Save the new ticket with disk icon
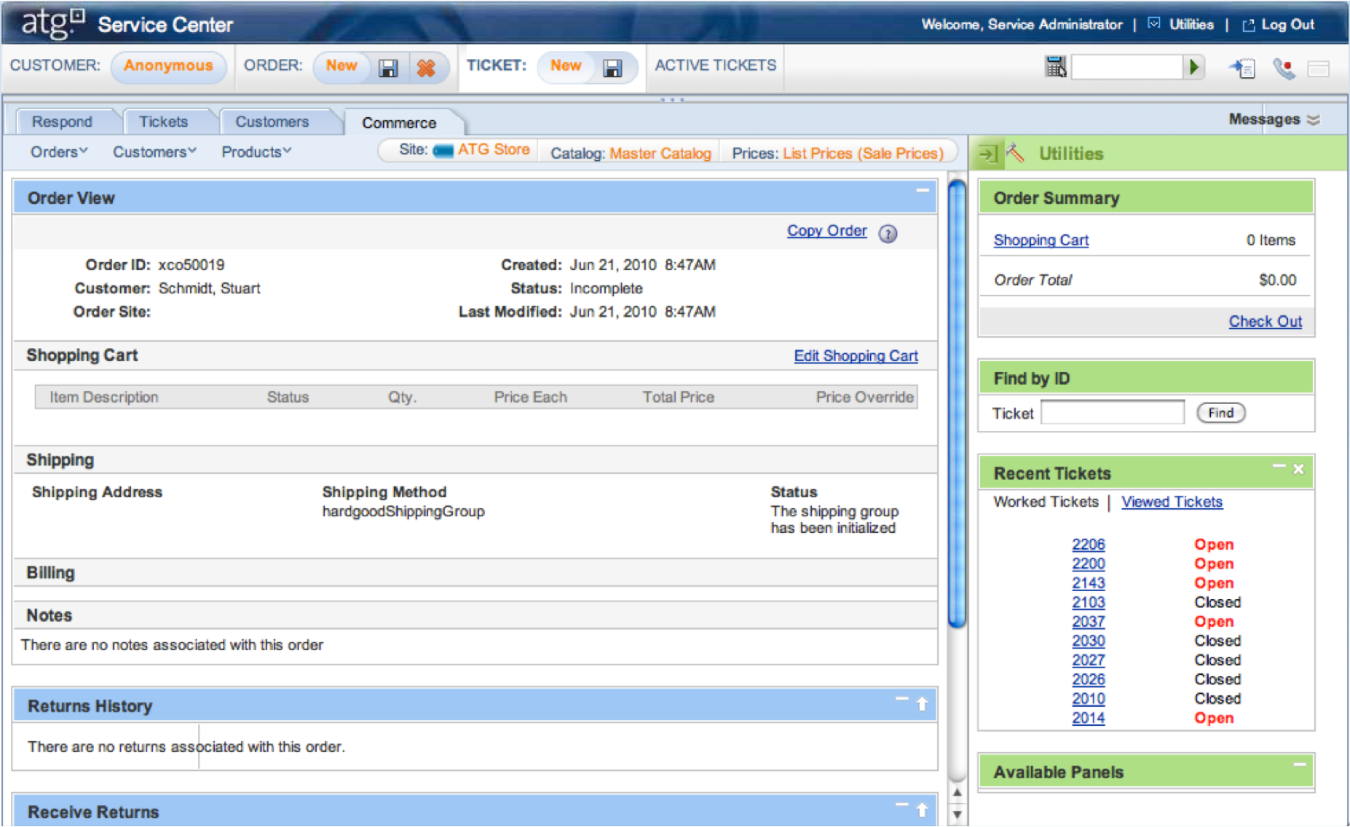Screen dimensions: 1350x827 613,68
